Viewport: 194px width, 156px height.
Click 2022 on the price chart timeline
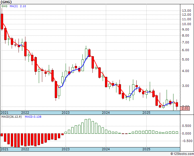25,113
